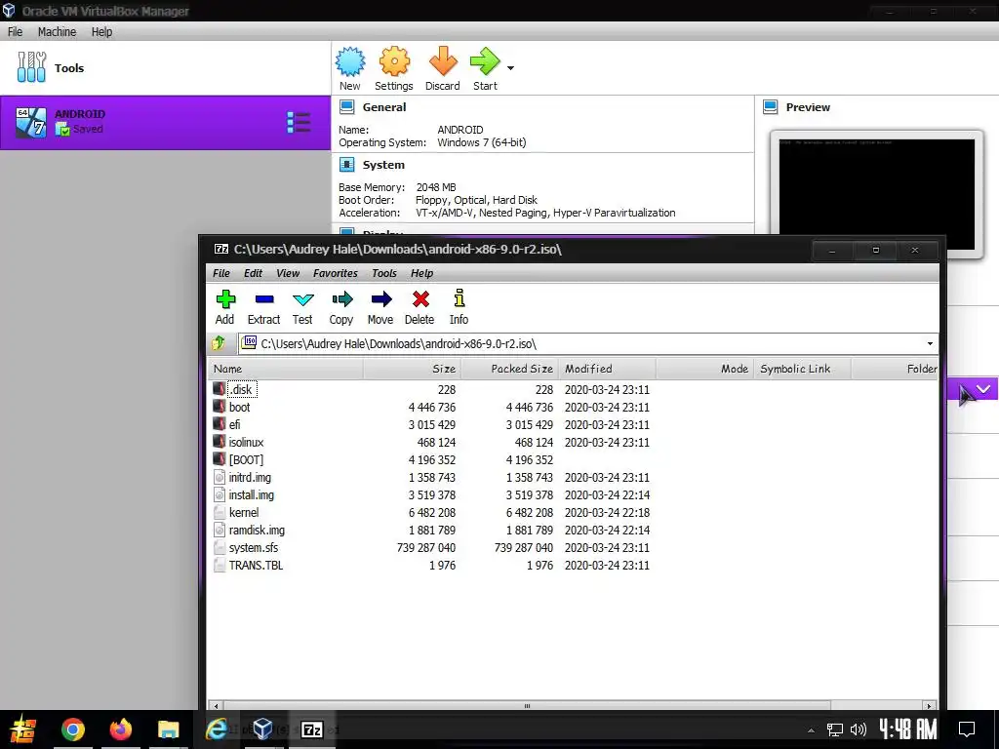Open the Start menu button
The width and height of the screenshot is (999, 749).
tap(23, 729)
